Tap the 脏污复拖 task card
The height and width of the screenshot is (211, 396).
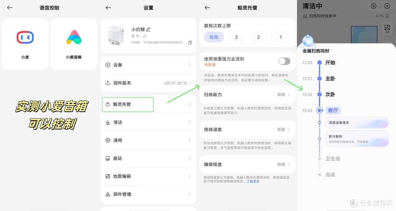357,139
